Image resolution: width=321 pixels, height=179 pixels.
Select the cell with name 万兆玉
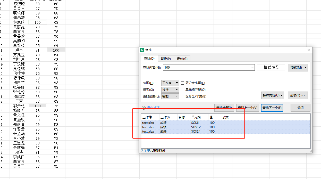tap(19, 55)
